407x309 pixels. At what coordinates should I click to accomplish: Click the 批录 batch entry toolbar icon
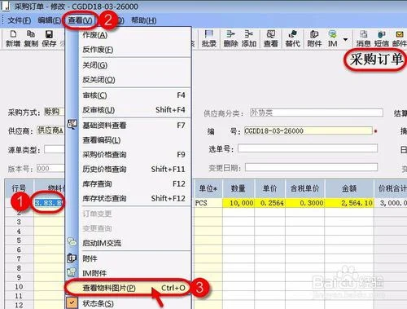[208, 38]
